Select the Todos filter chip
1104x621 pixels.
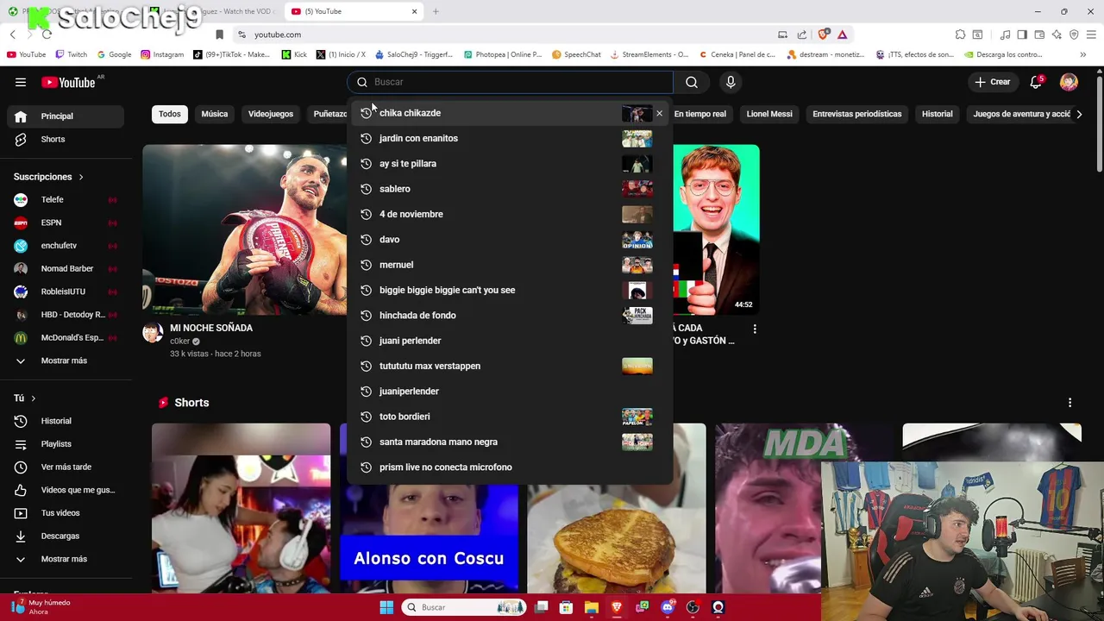[170, 114]
